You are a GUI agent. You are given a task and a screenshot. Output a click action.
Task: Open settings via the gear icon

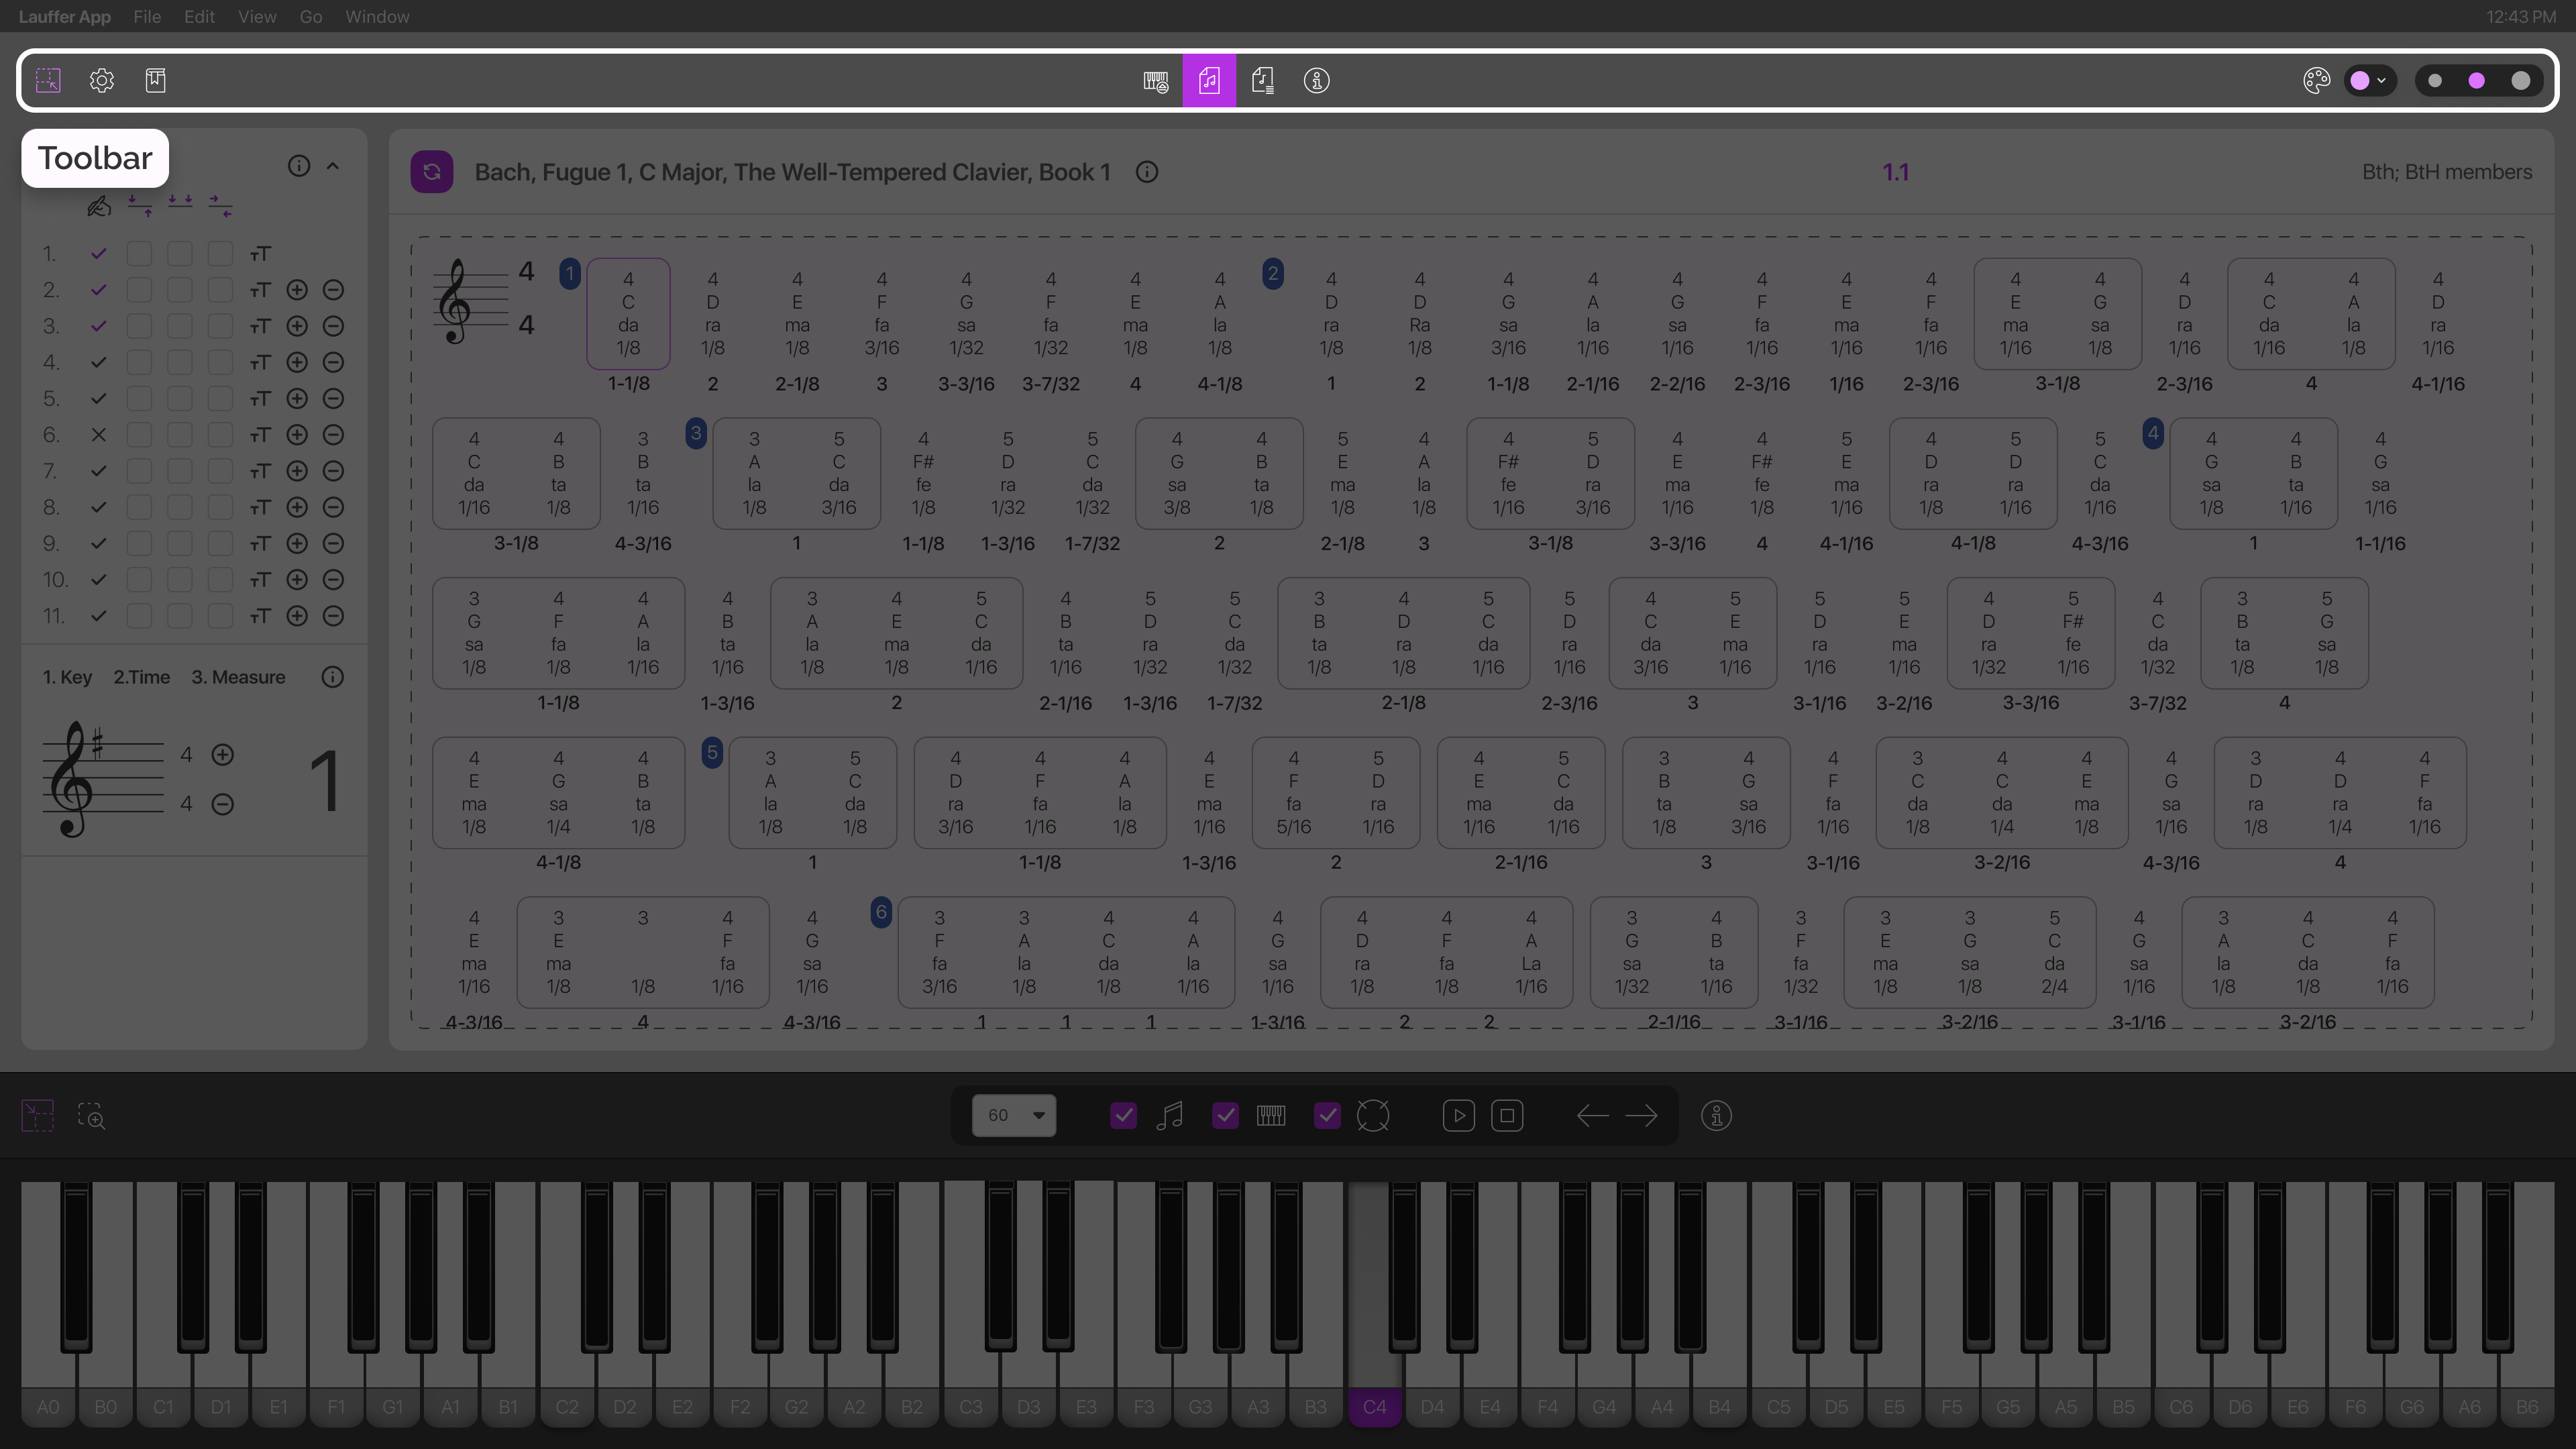coord(101,80)
